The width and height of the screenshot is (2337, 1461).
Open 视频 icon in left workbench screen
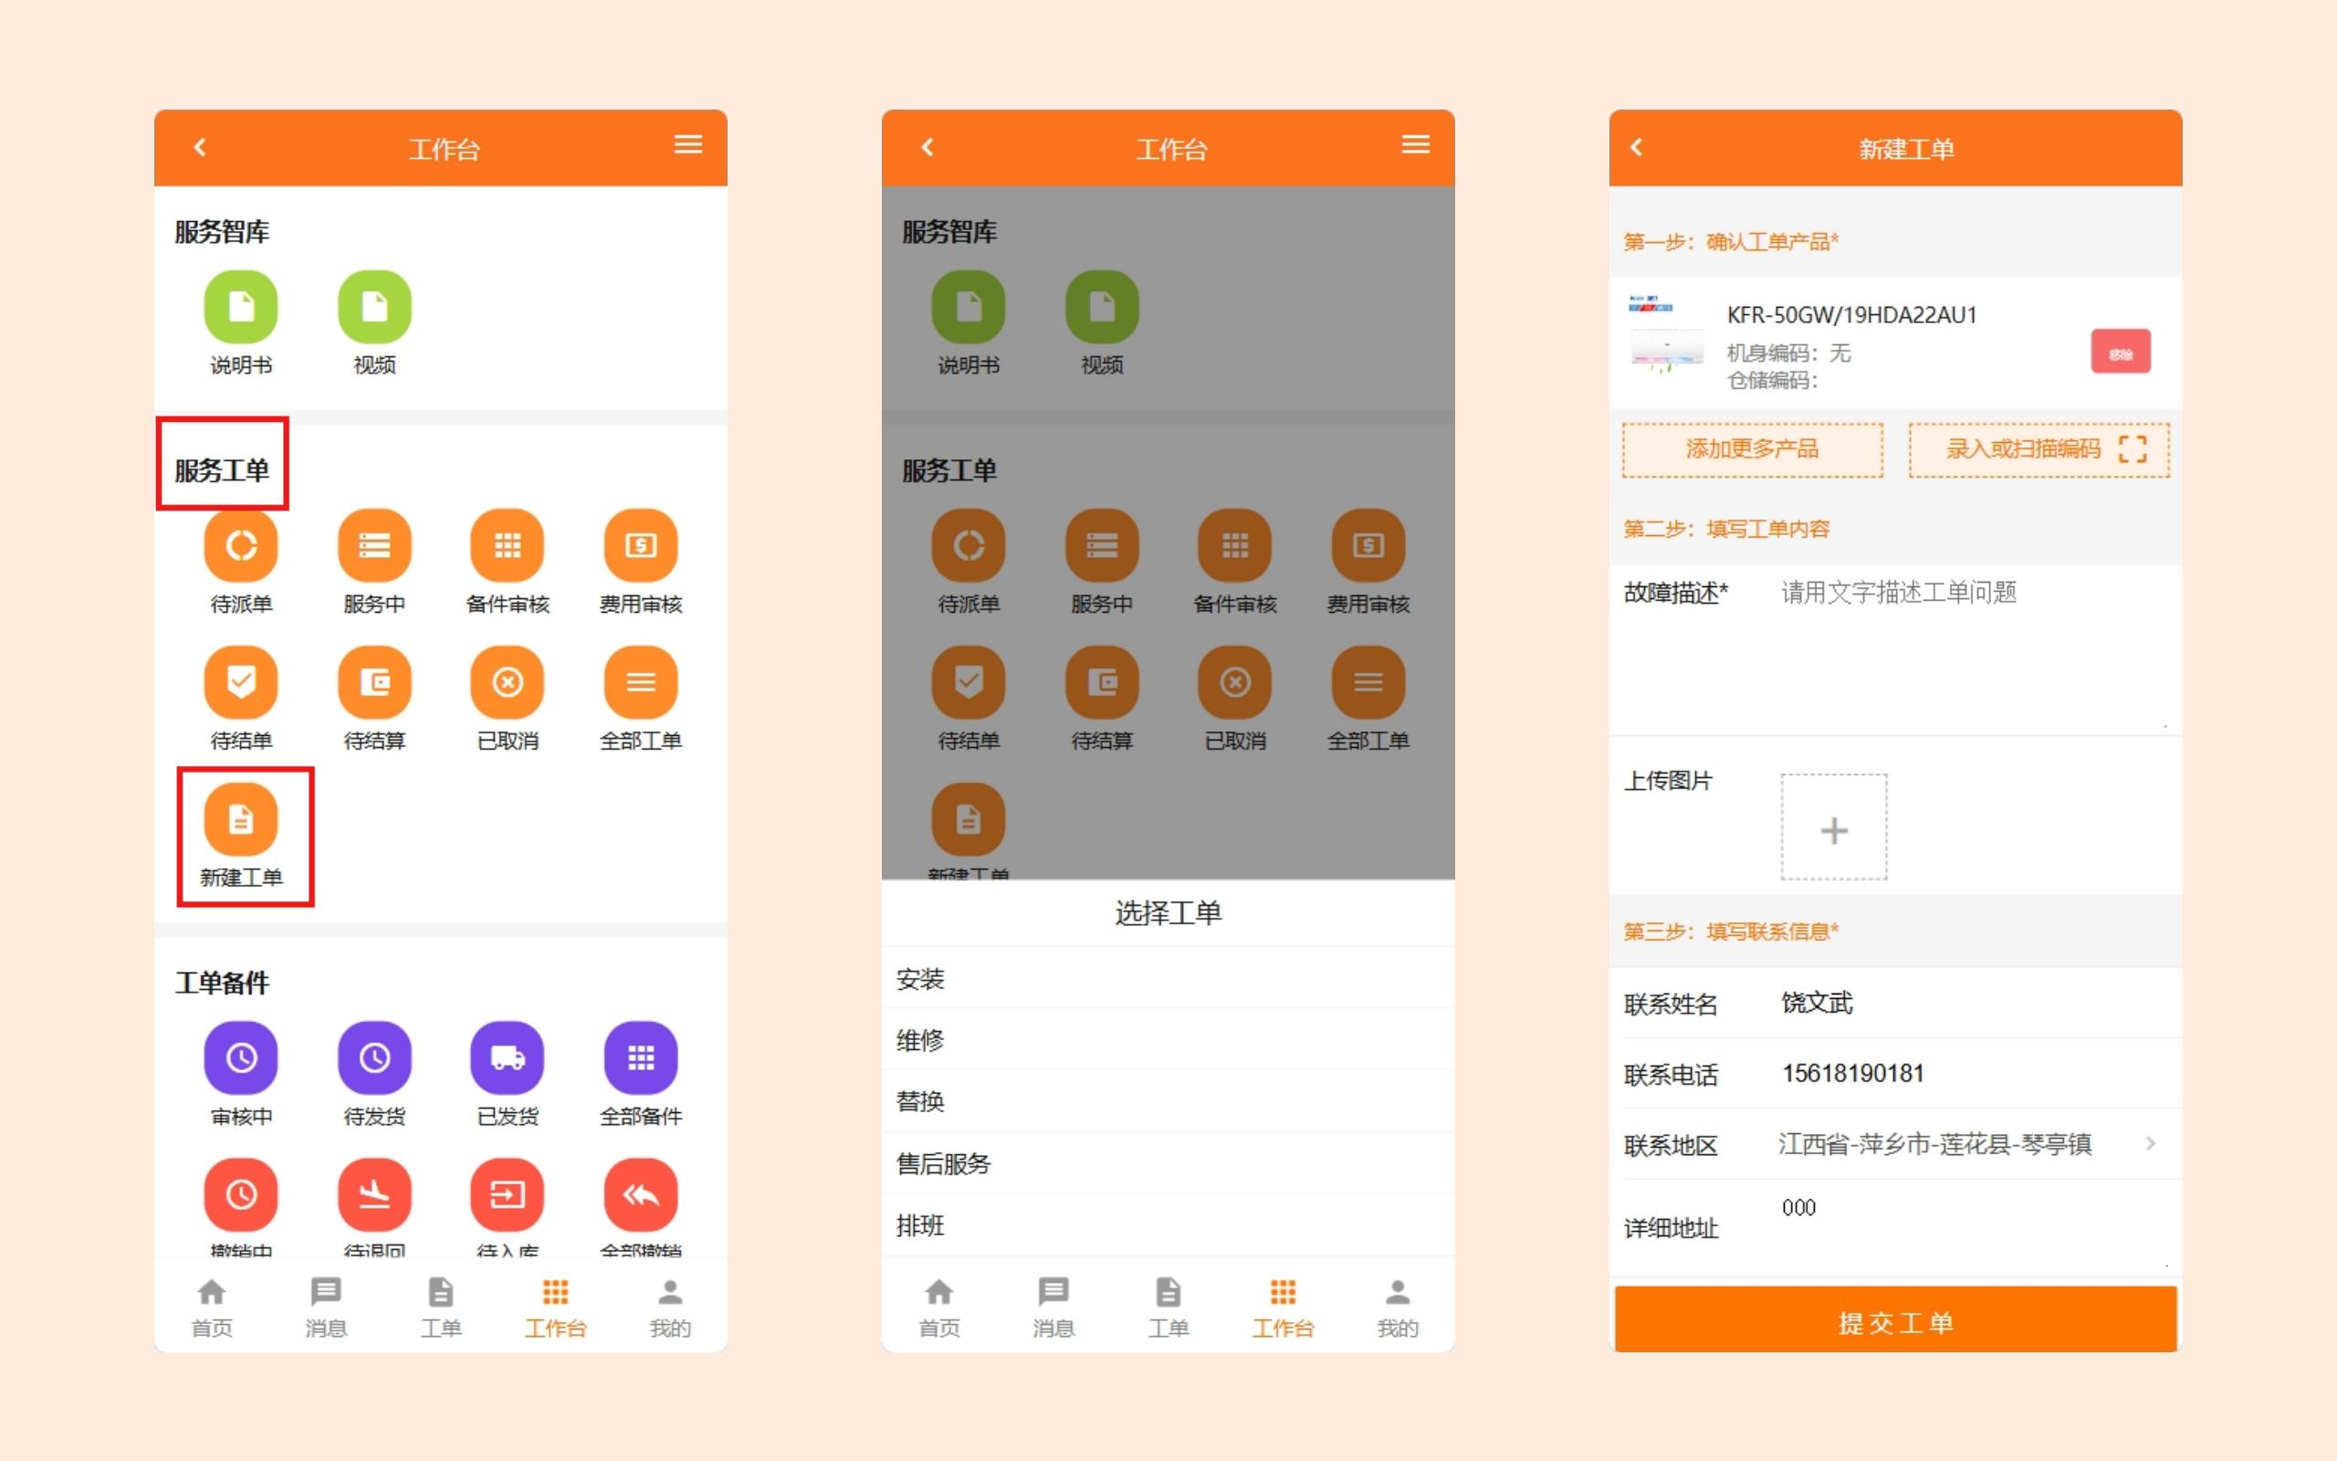point(374,308)
